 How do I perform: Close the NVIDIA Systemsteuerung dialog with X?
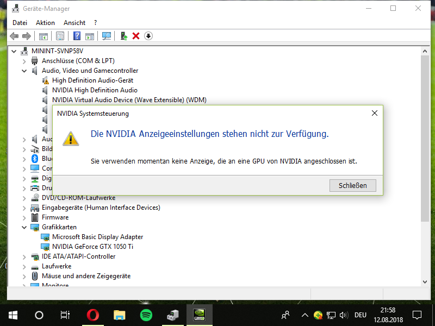(375, 113)
